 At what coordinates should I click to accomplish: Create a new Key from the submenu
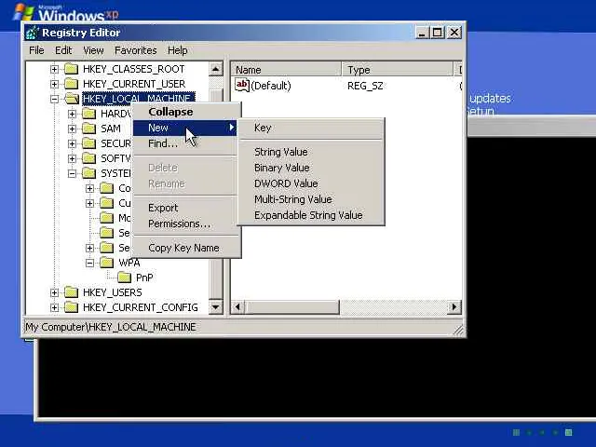311,128
